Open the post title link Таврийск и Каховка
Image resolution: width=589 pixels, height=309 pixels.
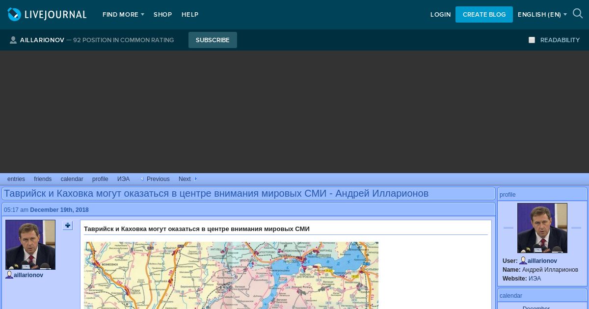(216, 193)
